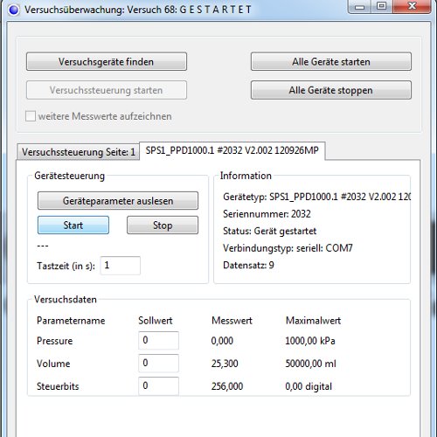This screenshot has width=437, height=437.
Task: Start the device with Start button
Action: coord(73,225)
